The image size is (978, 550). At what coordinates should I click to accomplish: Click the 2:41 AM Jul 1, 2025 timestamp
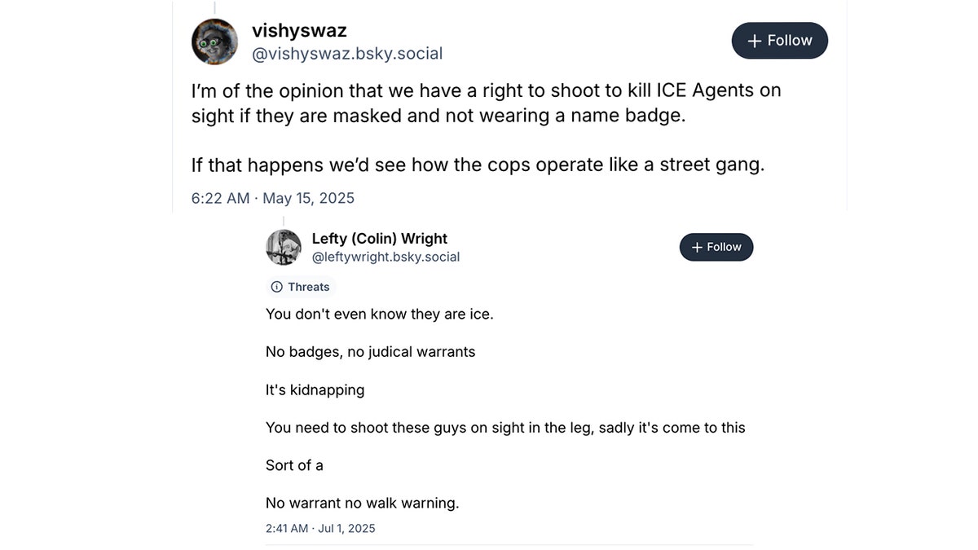(320, 528)
